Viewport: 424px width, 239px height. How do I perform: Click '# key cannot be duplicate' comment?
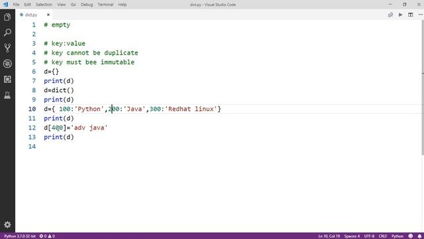pyautogui.click(x=91, y=53)
